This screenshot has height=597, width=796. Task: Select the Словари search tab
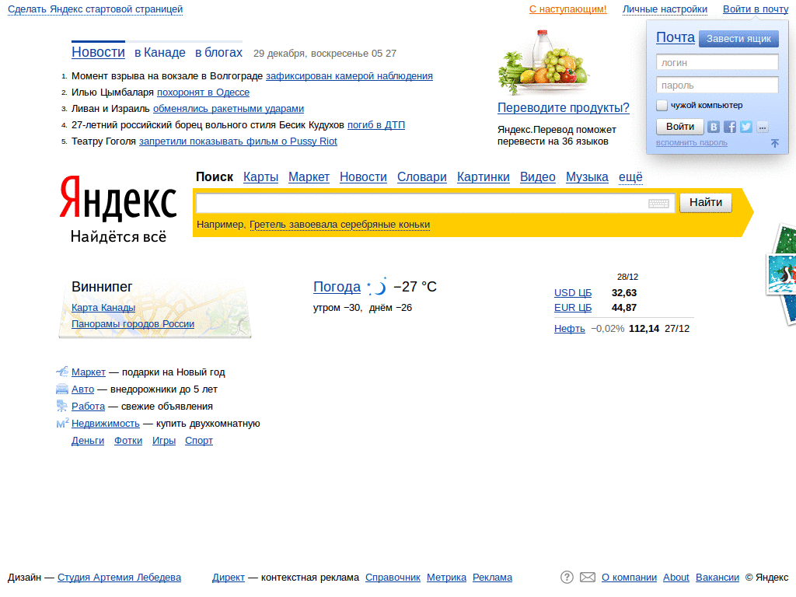[x=422, y=176]
